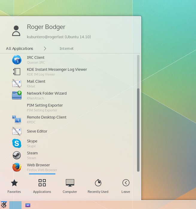Click the "Remote Desktop Client" title
Image resolution: width=196 pixels, height=209 pixels.
point(47,117)
